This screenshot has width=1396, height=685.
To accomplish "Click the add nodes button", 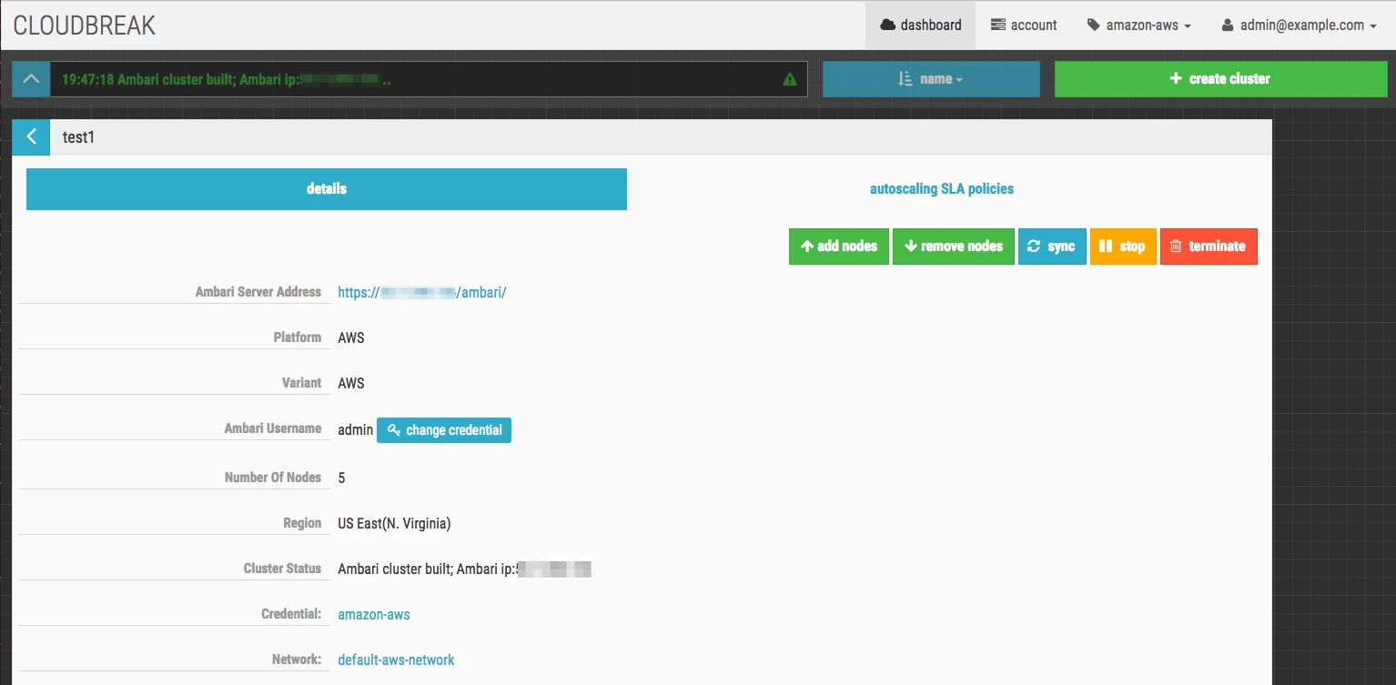I will [839, 247].
